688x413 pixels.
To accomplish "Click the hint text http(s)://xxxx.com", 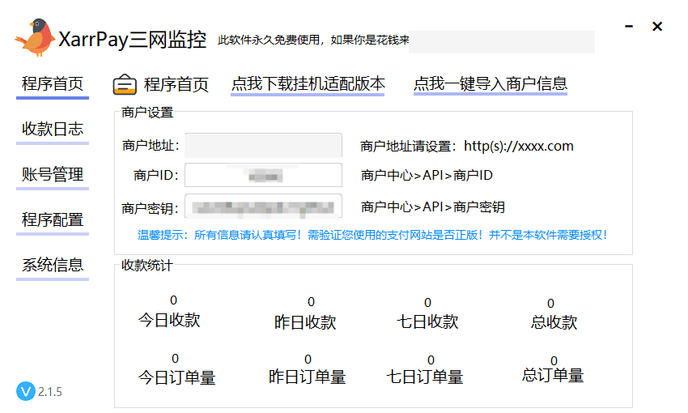I will (519, 146).
